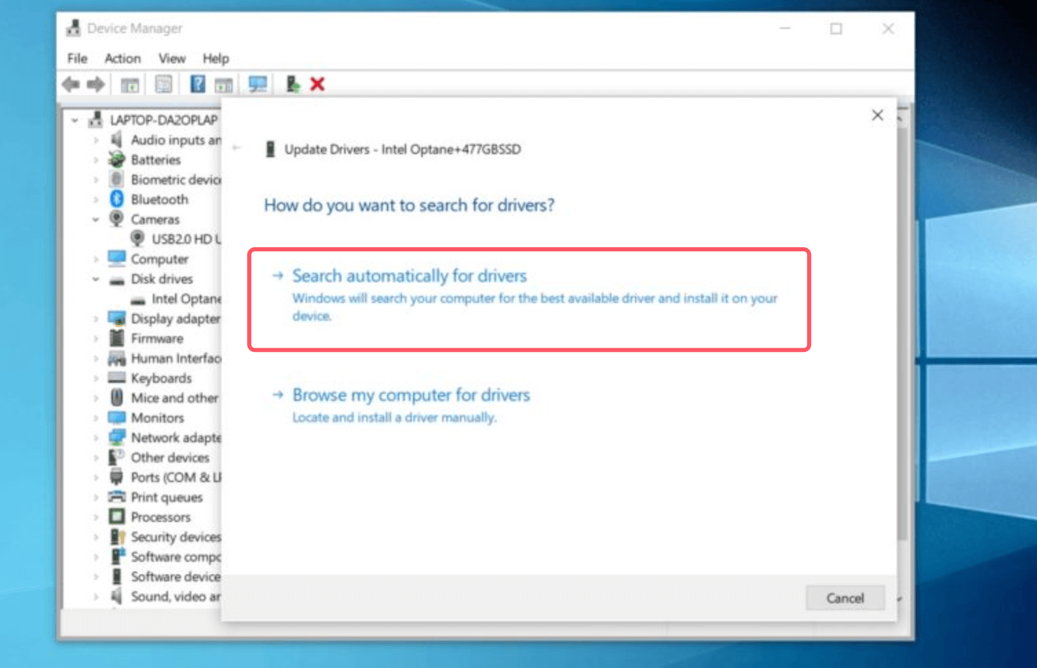Expand the Display adapters category
Image resolution: width=1037 pixels, height=668 pixels.
(98, 318)
